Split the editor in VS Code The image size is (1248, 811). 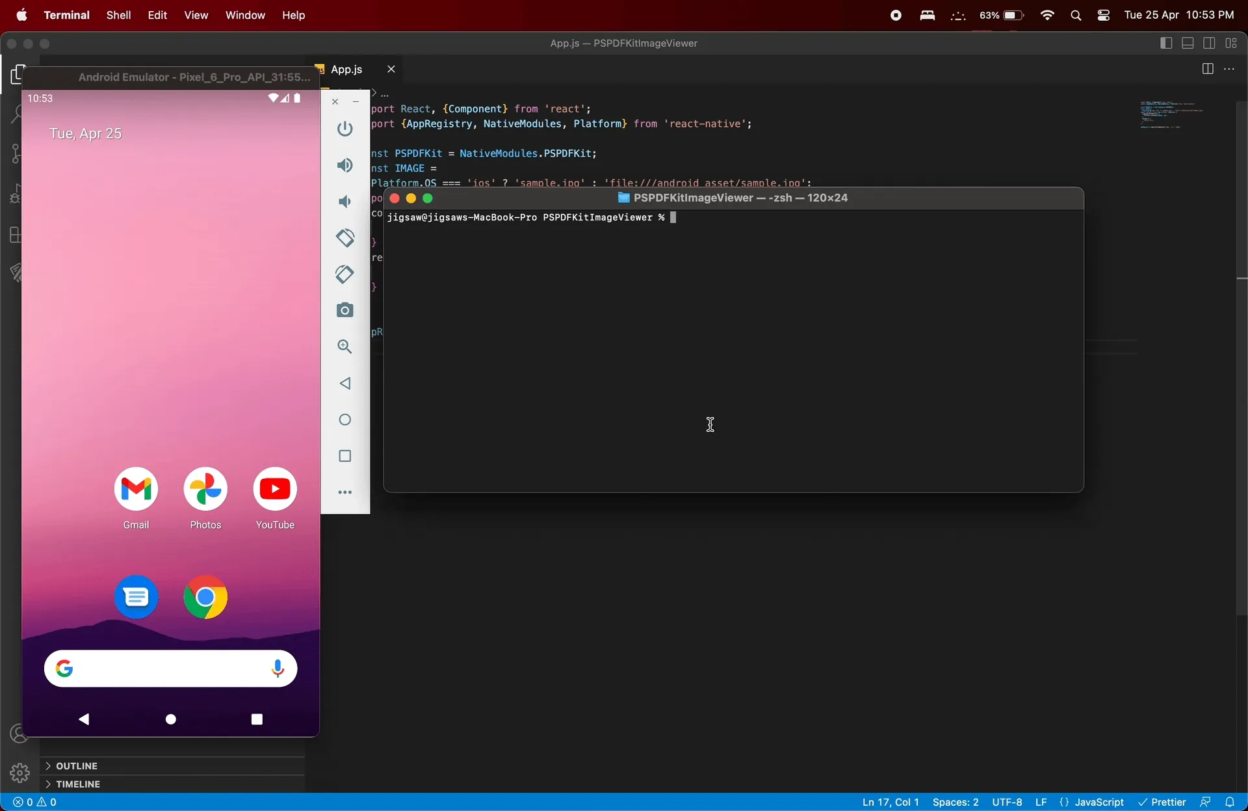[x=1208, y=68]
